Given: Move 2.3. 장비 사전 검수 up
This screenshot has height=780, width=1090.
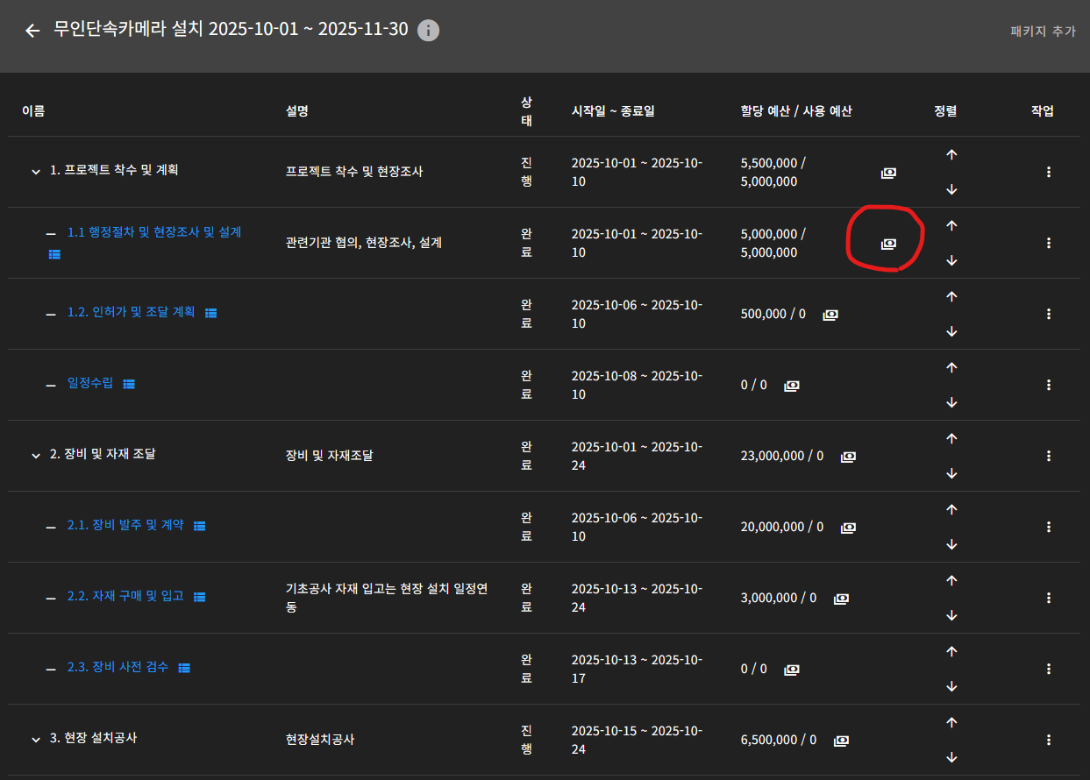Looking at the screenshot, I should pyautogui.click(x=951, y=651).
